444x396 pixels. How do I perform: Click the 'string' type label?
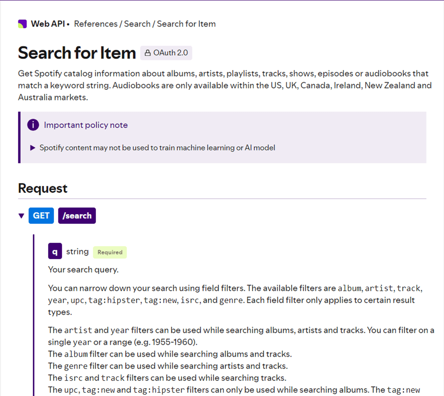[77, 251]
